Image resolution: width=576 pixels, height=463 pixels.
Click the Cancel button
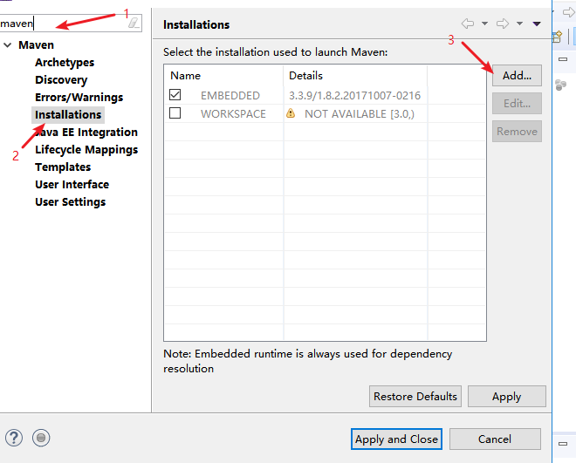(x=495, y=439)
